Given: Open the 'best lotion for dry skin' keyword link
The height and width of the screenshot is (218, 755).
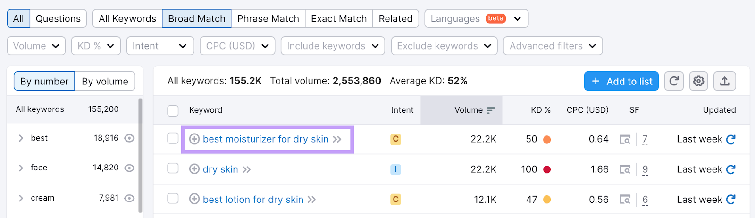Looking at the screenshot, I should pos(253,200).
